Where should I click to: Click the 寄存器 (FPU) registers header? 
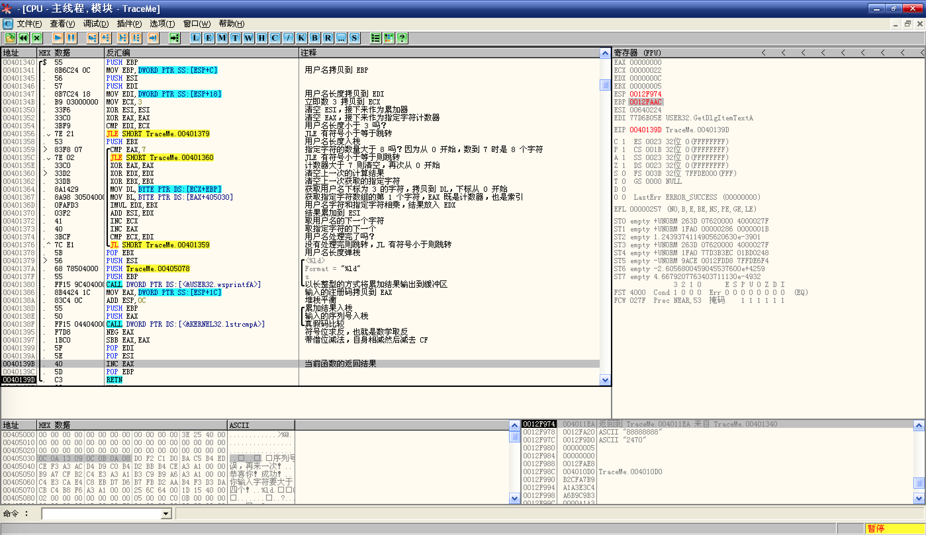(x=637, y=53)
